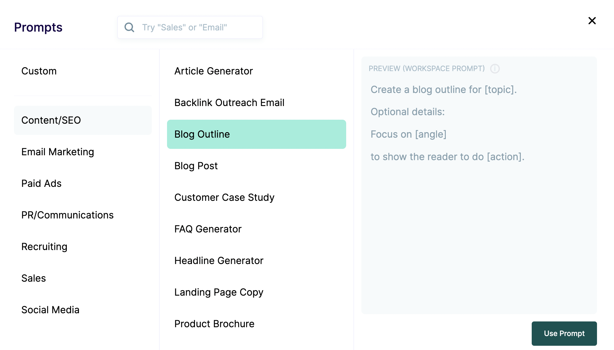Click the search magnifier icon
The width and height of the screenshot is (614, 350).
pyautogui.click(x=129, y=27)
